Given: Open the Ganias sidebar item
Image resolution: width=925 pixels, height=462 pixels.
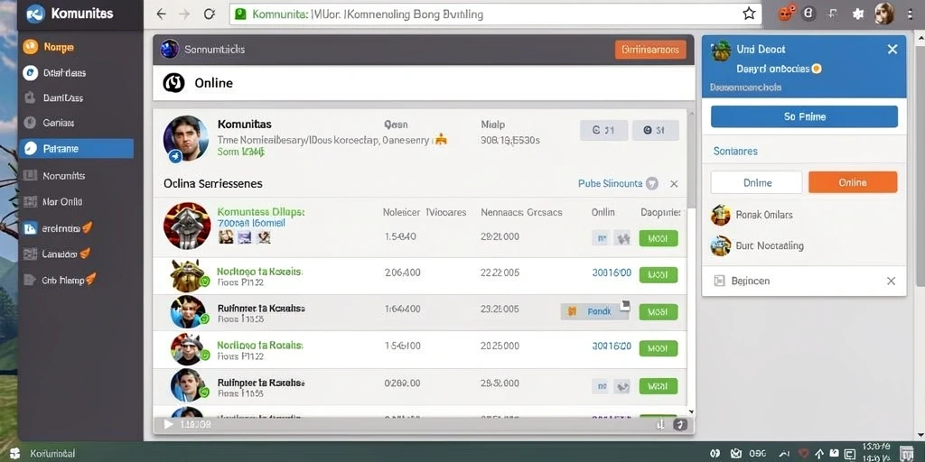Looking at the screenshot, I should tap(51, 123).
